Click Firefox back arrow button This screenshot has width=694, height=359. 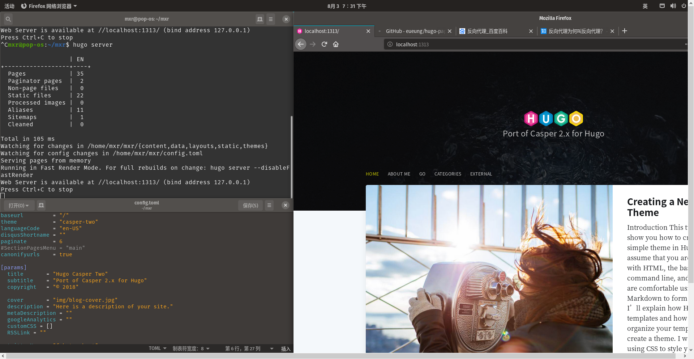click(x=301, y=44)
